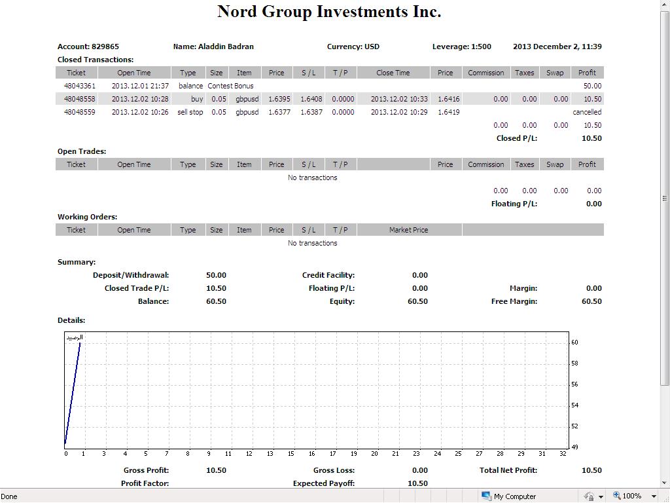Screen dimensions: 670x503
Task: Click the Free Margin: label
Action: 514,301
